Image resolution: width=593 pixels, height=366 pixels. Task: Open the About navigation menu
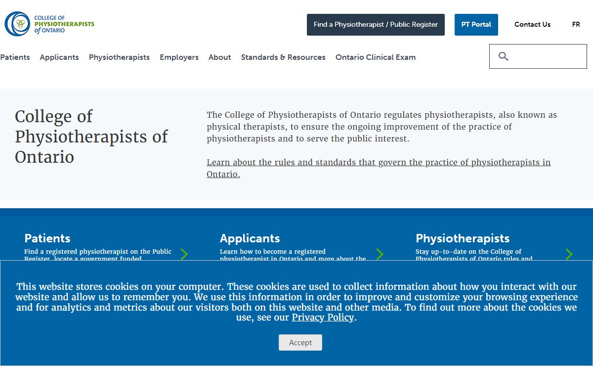click(x=219, y=57)
